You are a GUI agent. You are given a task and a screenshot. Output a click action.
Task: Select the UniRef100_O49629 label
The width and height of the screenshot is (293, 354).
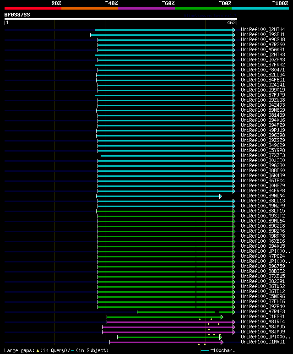click(263, 145)
